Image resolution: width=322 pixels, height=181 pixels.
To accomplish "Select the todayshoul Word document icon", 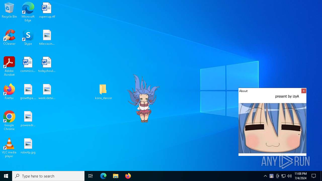I will (47, 65).
